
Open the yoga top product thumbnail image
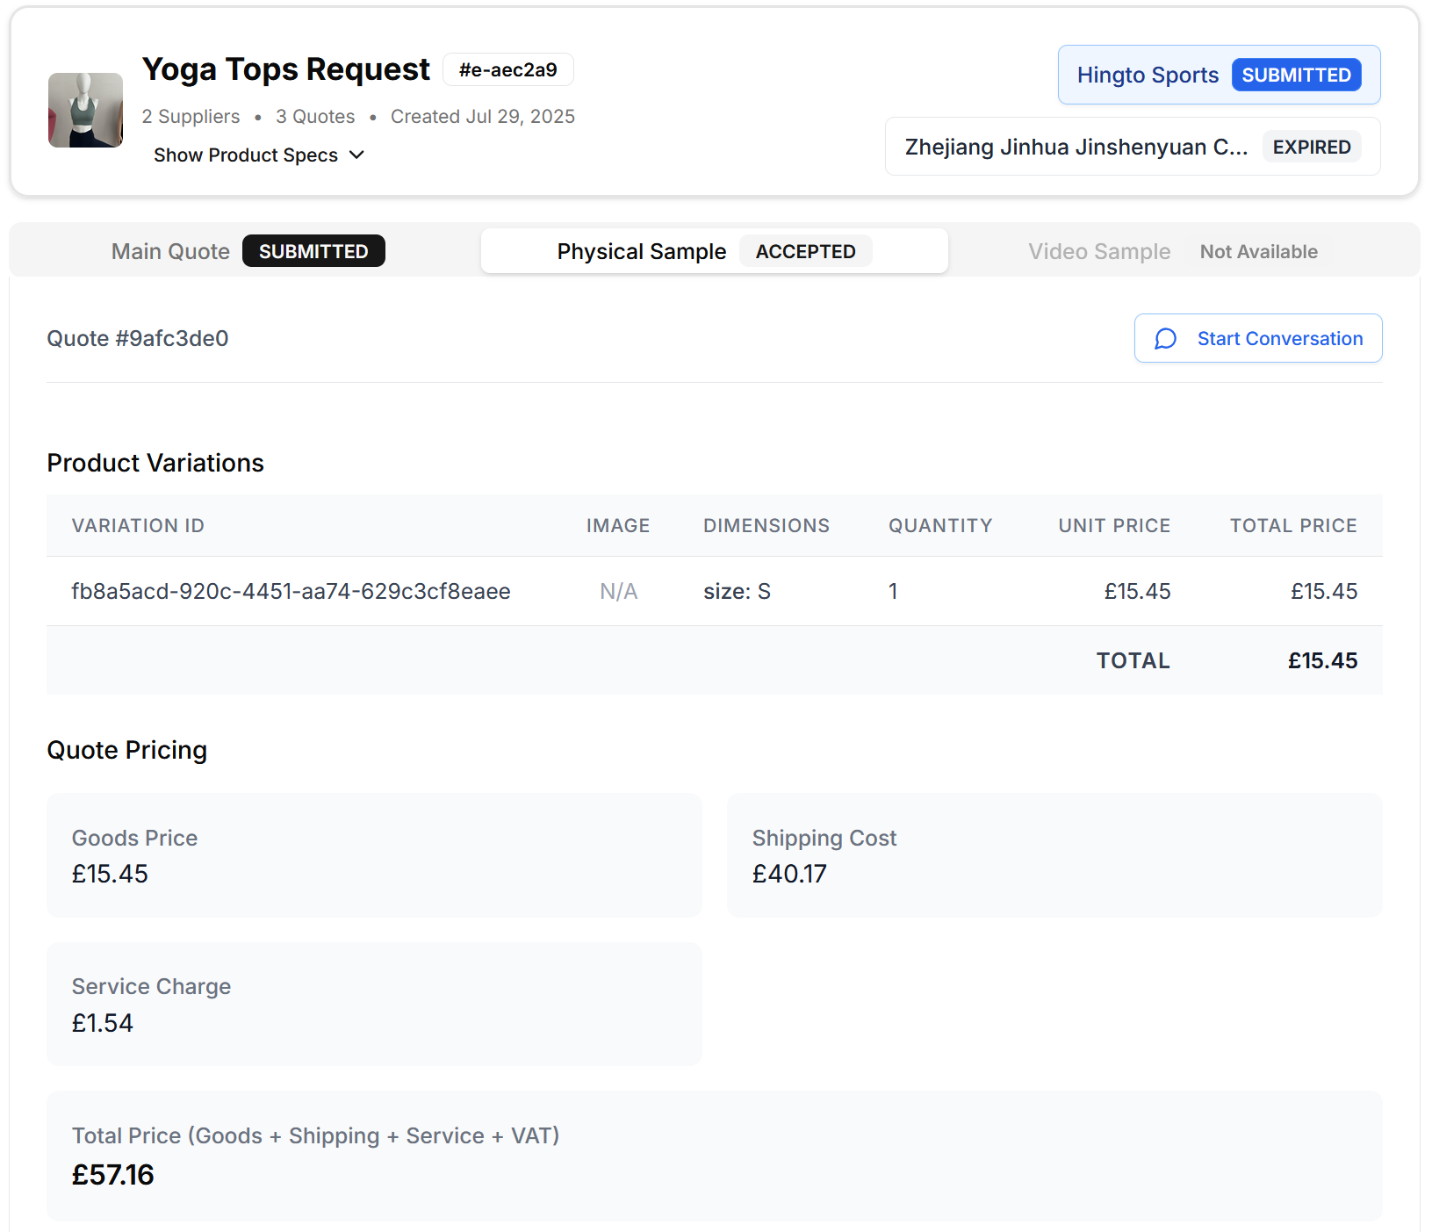click(x=85, y=110)
